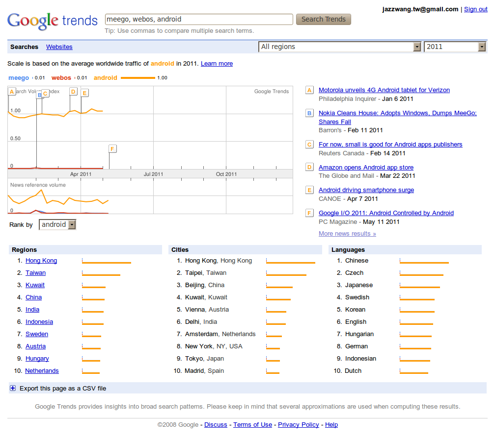
Task: Open Google I/O 2011 article link
Action: tap(386, 213)
